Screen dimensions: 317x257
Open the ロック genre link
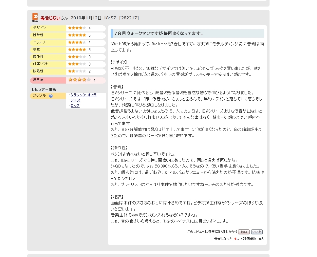(x=75, y=106)
